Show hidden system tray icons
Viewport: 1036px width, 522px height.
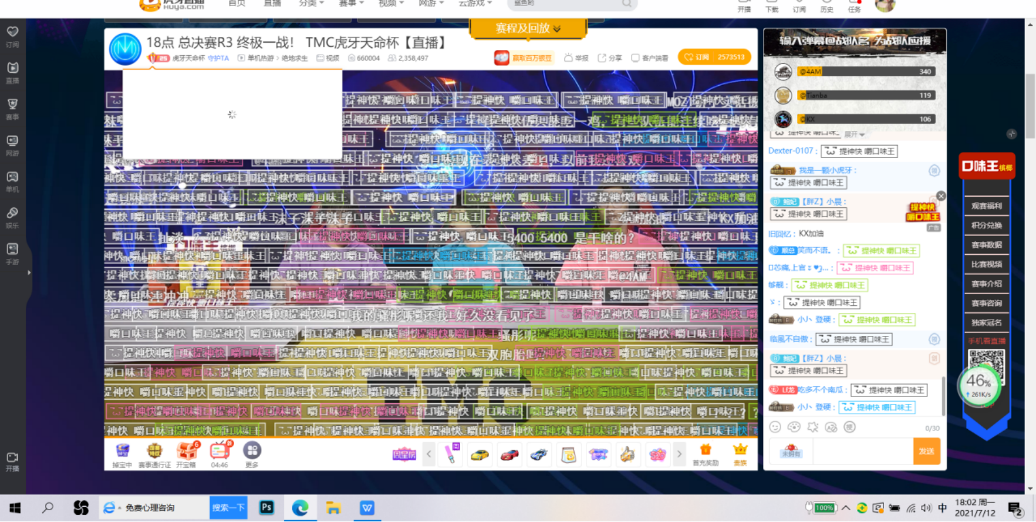click(x=845, y=508)
